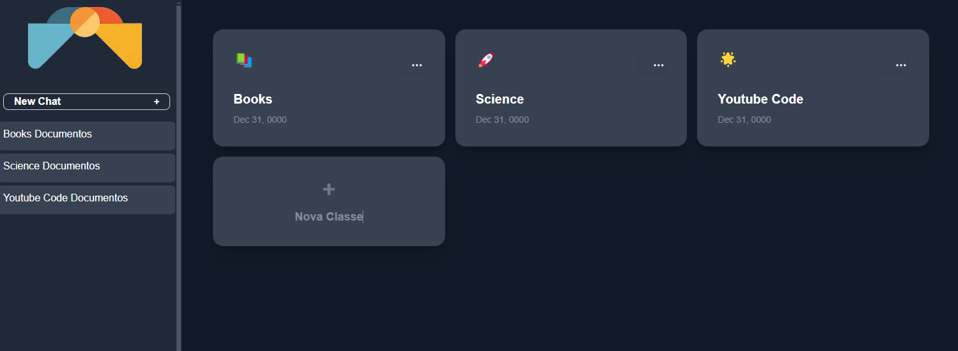Open the Youtube Code class title
958x351 pixels.
[x=760, y=99]
